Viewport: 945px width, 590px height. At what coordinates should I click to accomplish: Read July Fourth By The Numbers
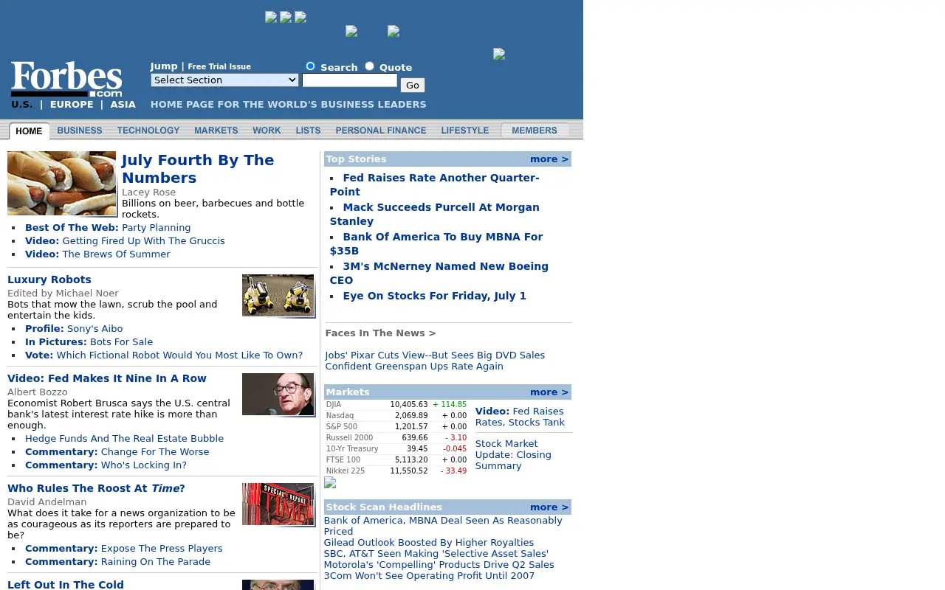198,169
